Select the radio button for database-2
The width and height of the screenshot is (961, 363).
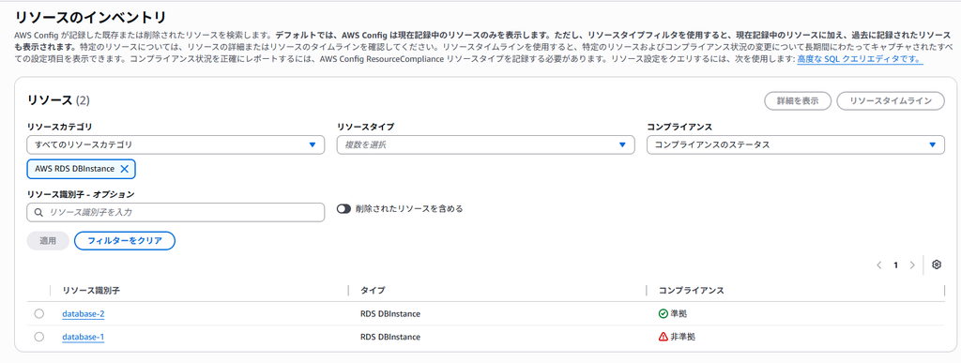[x=39, y=313]
